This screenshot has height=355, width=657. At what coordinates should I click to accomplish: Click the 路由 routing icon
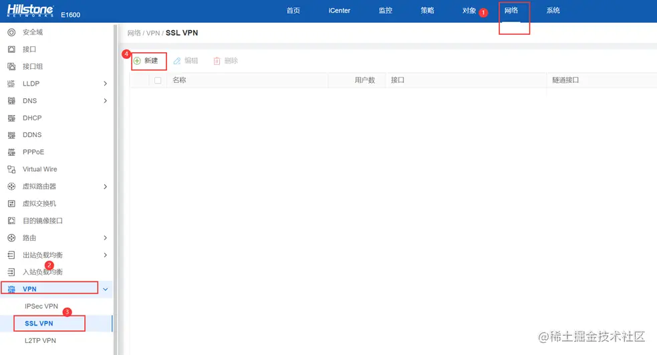(x=11, y=238)
